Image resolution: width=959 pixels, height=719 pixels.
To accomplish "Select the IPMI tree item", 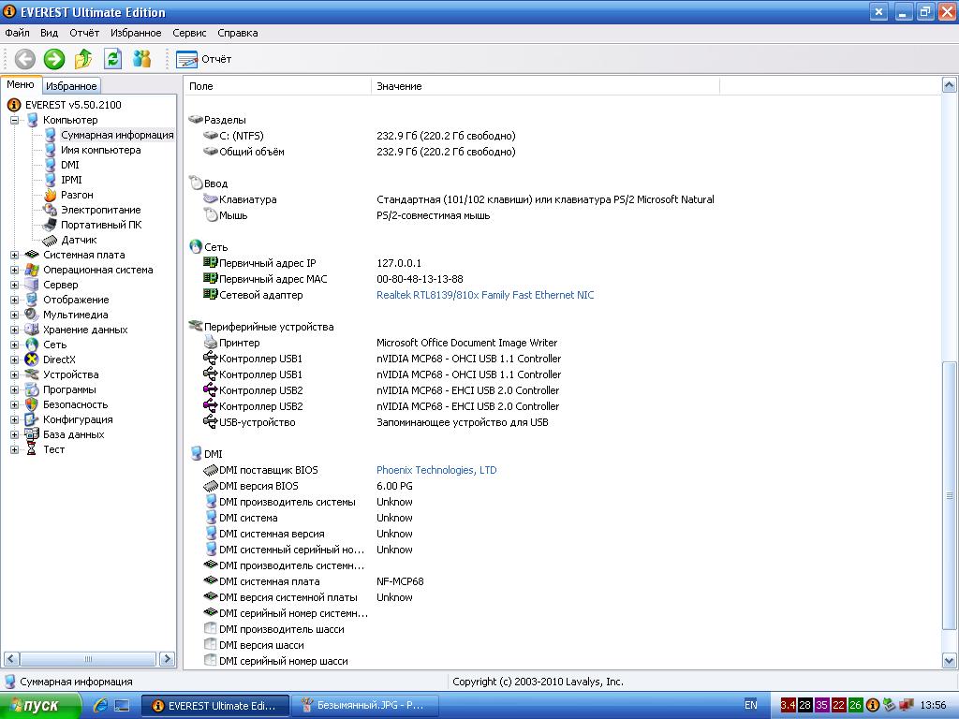I will 71,180.
